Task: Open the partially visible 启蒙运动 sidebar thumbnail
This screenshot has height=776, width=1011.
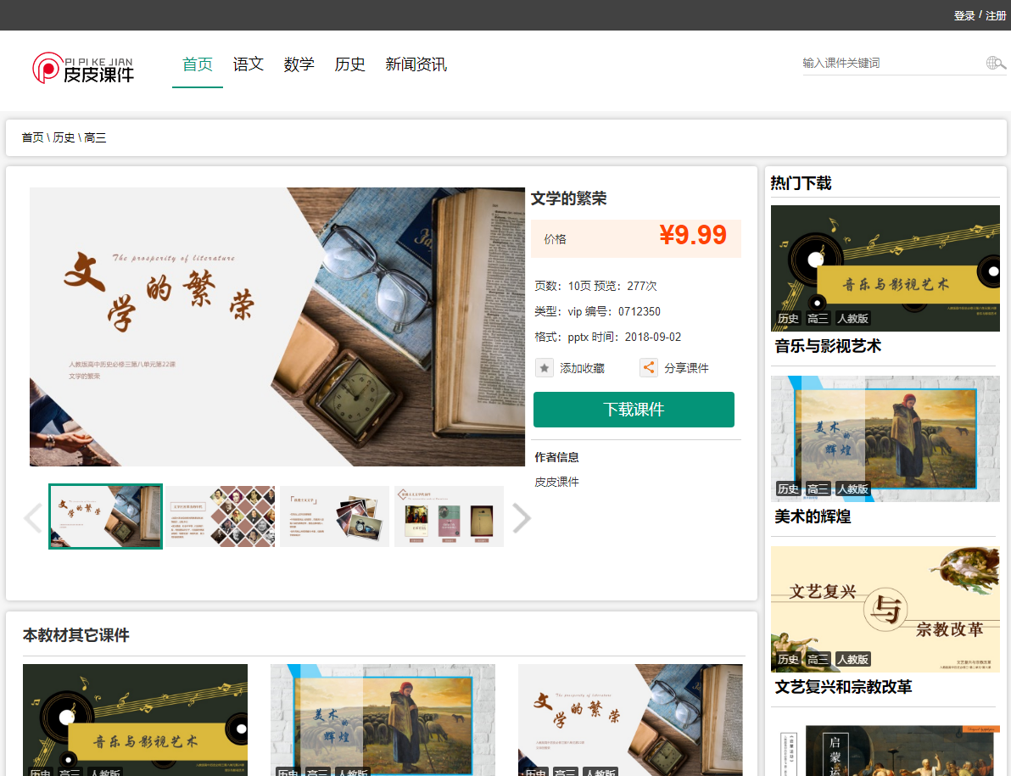Action: tap(885, 751)
